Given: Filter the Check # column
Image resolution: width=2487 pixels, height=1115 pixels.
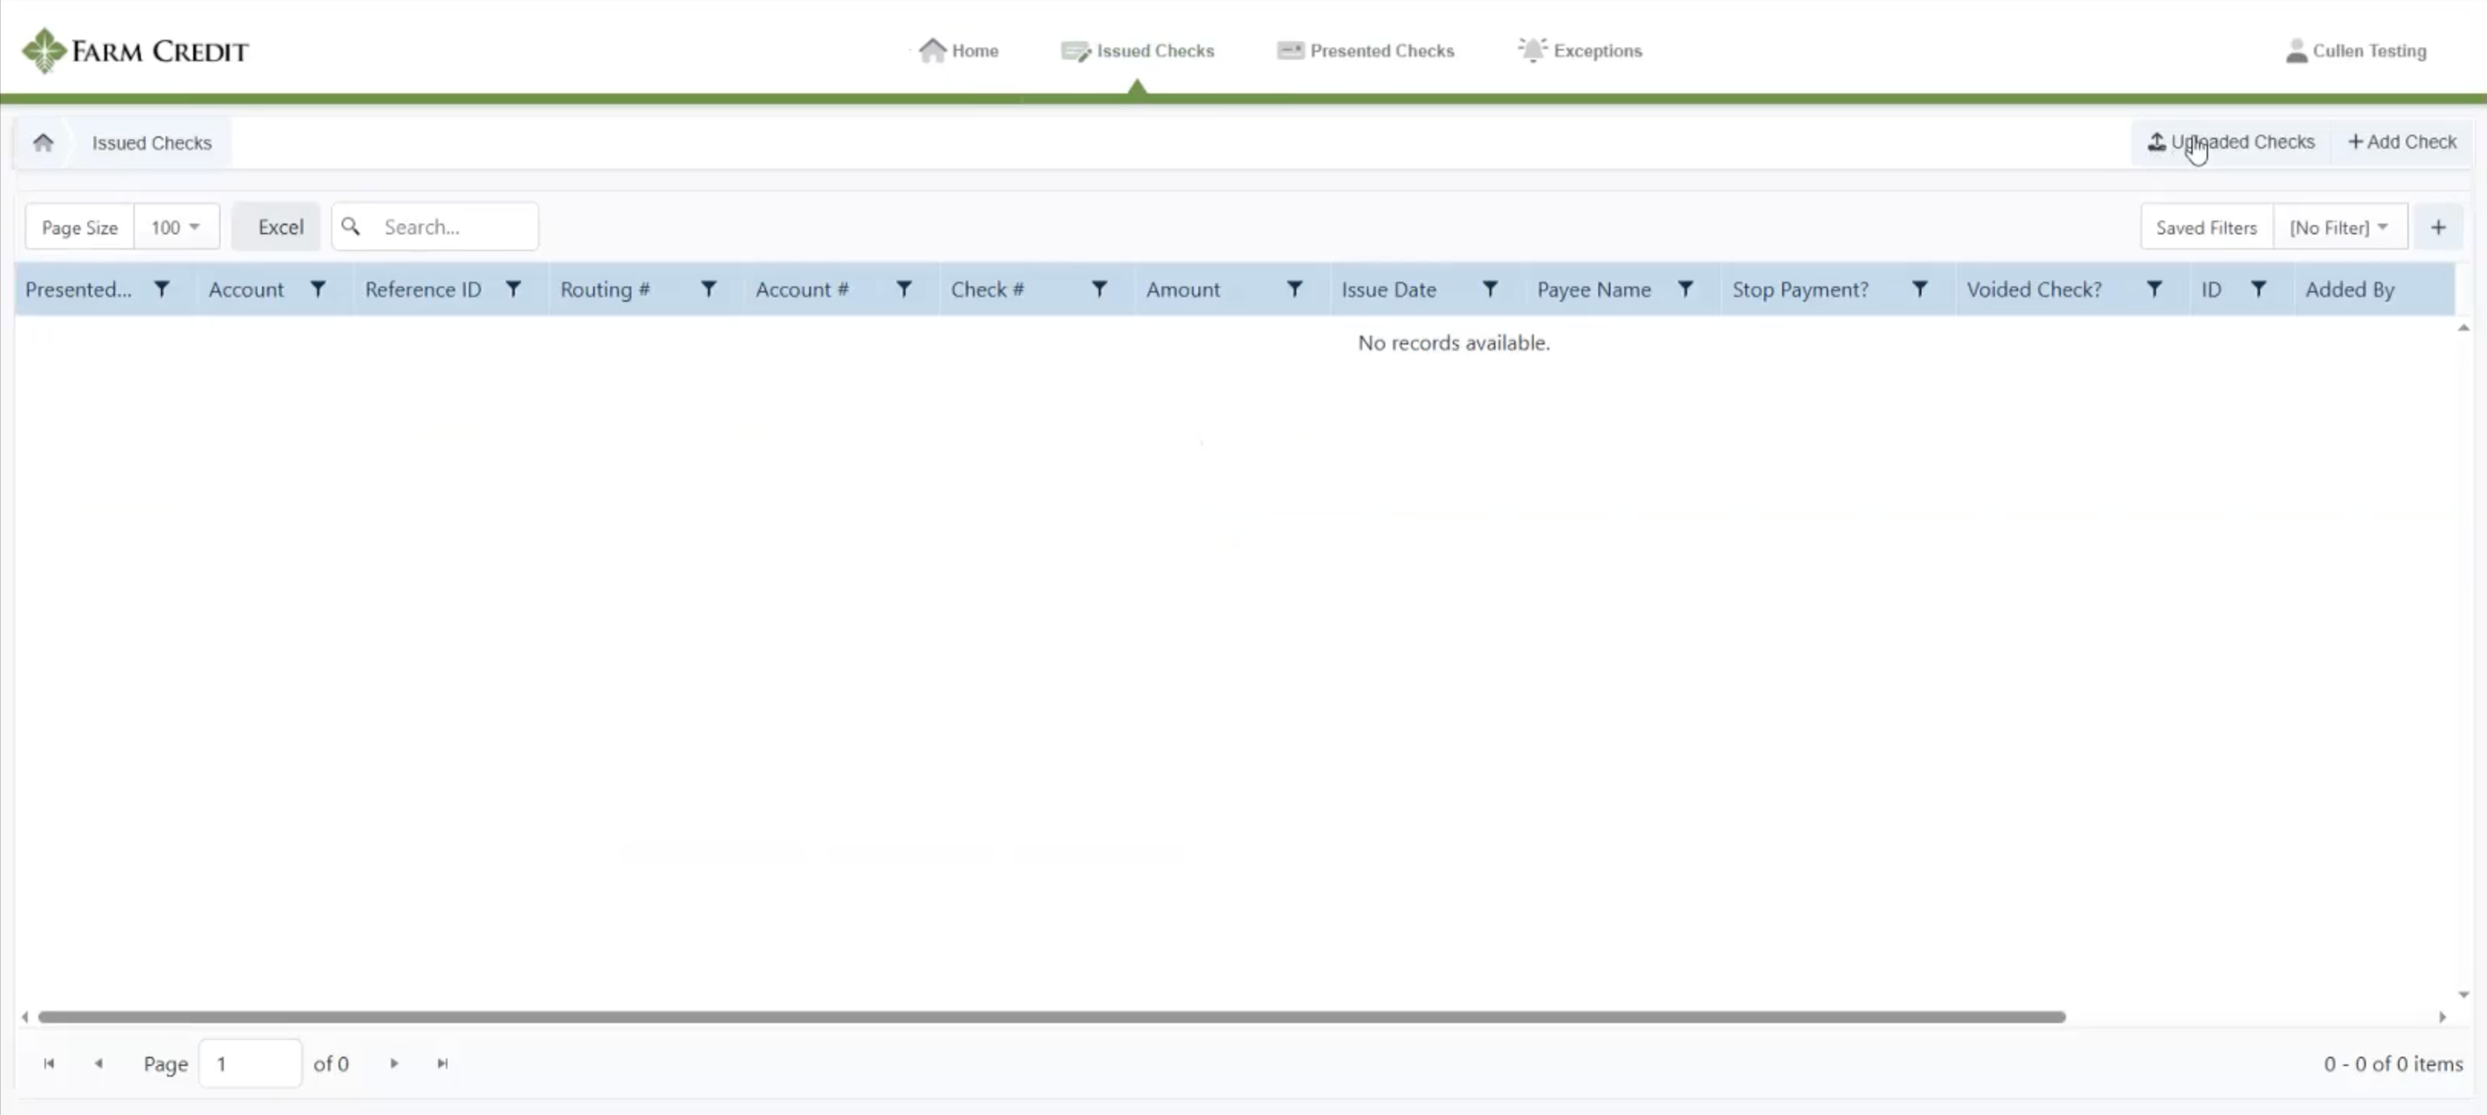Looking at the screenshot, I should (1099, 289).
